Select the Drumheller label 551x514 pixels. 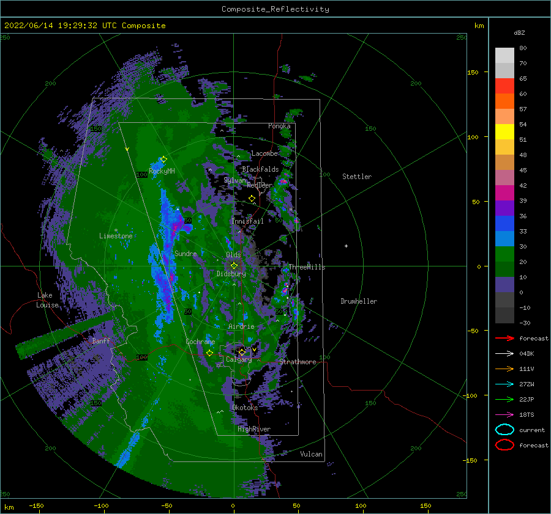pos(359,301)
